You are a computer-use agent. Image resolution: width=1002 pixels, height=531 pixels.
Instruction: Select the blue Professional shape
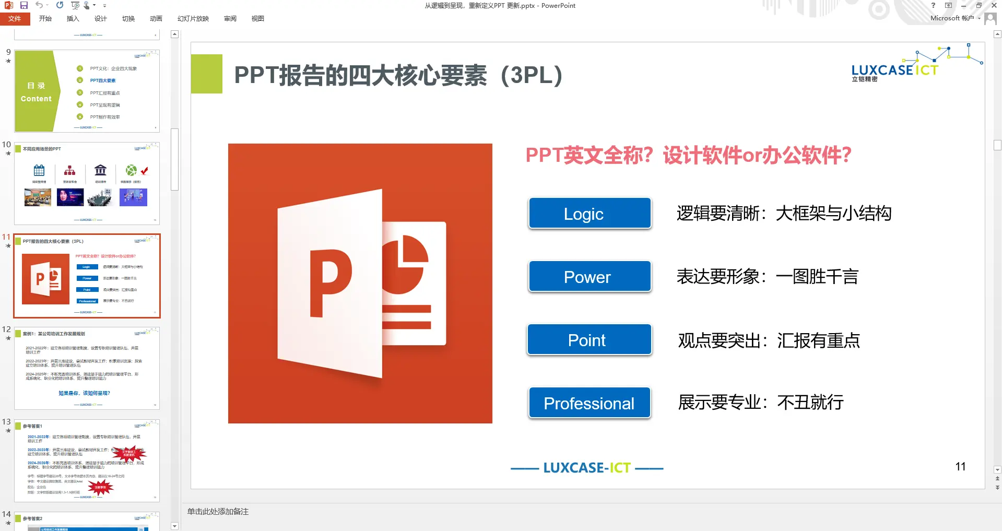pos(590,403)
